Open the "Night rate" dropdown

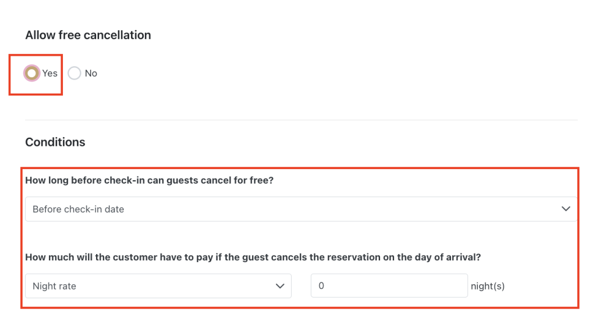158,286
